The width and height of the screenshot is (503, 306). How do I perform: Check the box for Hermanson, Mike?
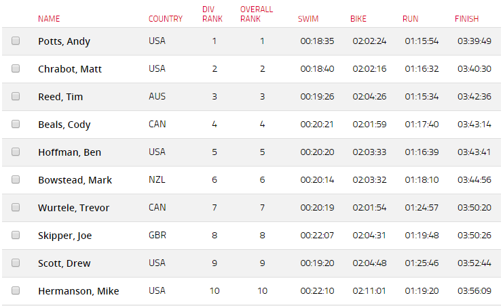(x=16, y=290)
